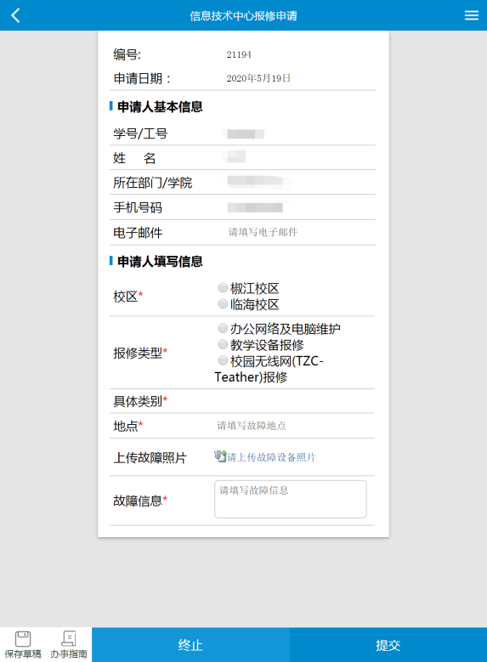The height and width of the screenshot is (662, 487).
Task: Click the blurred 手机号码 value field
Action: pos(255,207)
